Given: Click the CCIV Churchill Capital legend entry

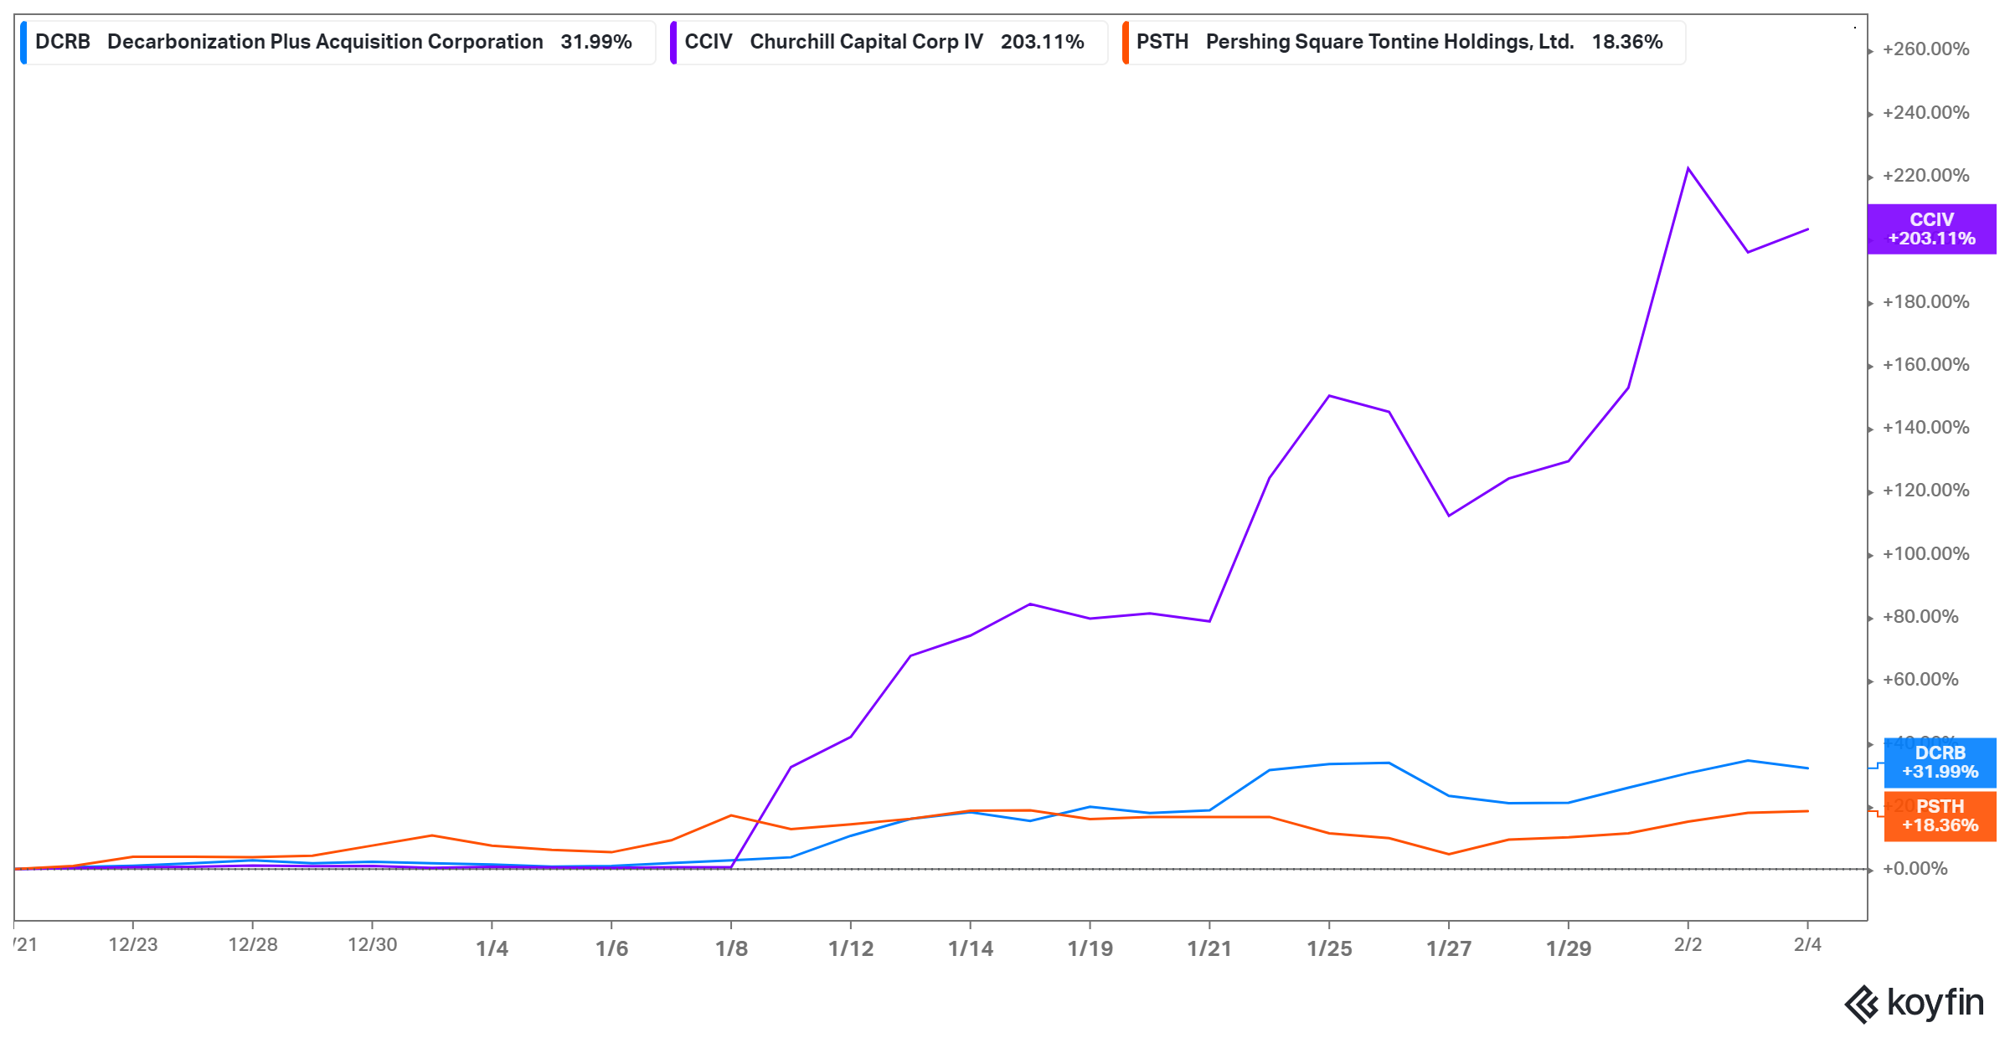Looking at the screenshot, I should tap(889, 42).
